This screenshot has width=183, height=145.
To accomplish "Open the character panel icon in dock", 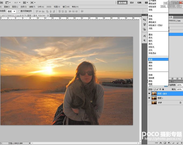I will click(145, 36).
